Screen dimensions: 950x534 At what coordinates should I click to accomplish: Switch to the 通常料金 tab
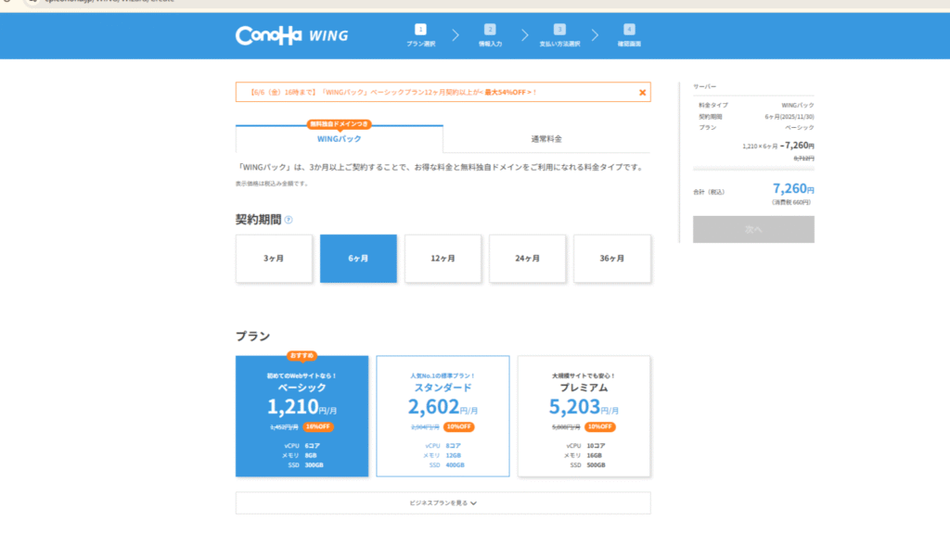click(x=546, y=139)
